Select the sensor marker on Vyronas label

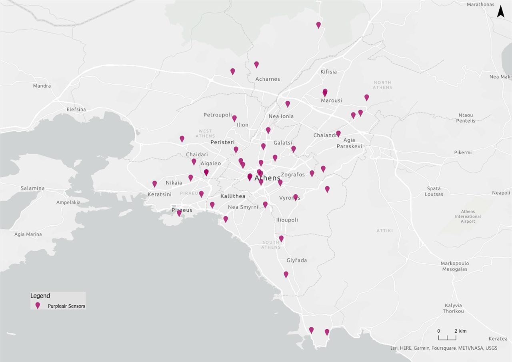click(296, 197)
